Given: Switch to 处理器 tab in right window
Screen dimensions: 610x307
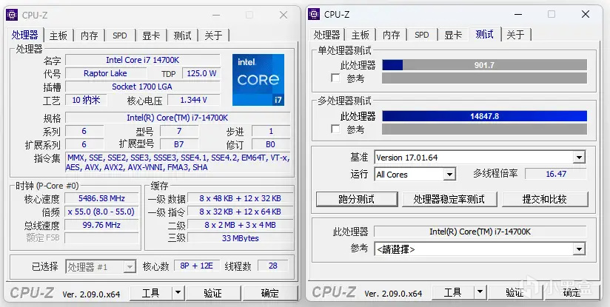Looking at the screenshot, I should pyautogui.click(x=326, y=35).
